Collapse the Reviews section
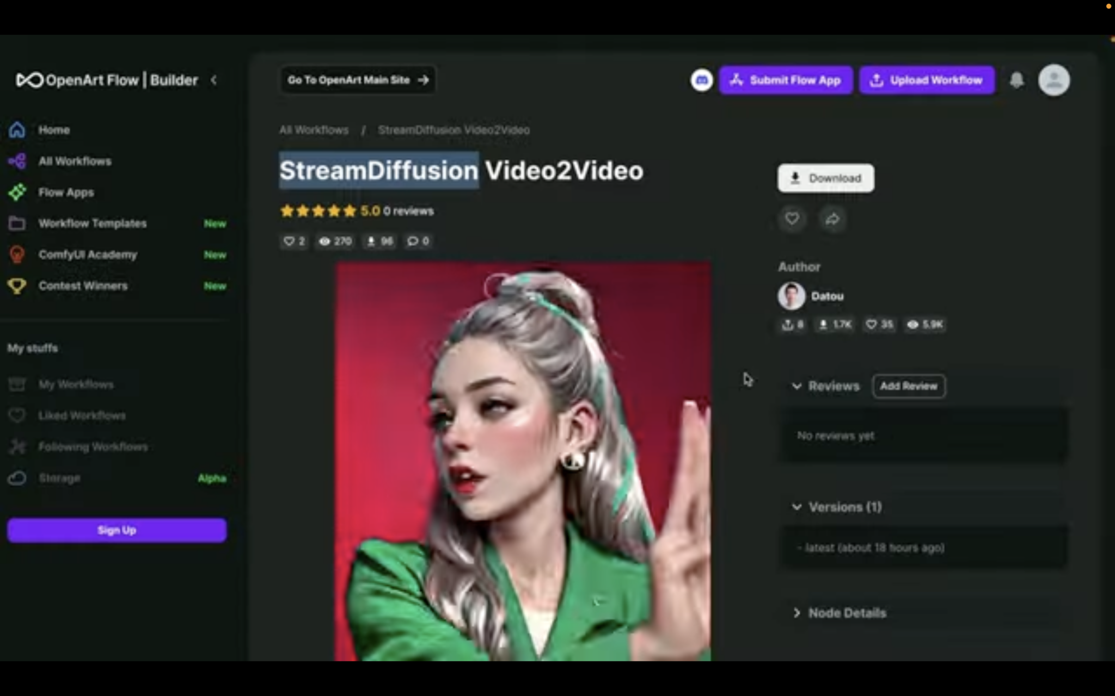The height and width of the screenshot is (696, 1115). click(797, 386)
